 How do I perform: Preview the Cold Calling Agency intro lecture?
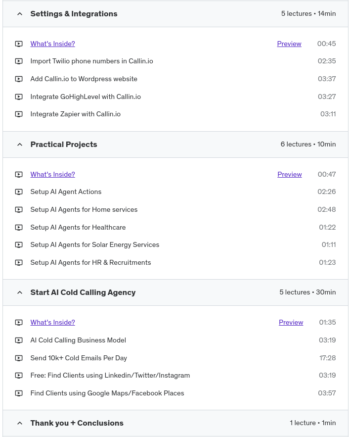click(x=291, y=322)
